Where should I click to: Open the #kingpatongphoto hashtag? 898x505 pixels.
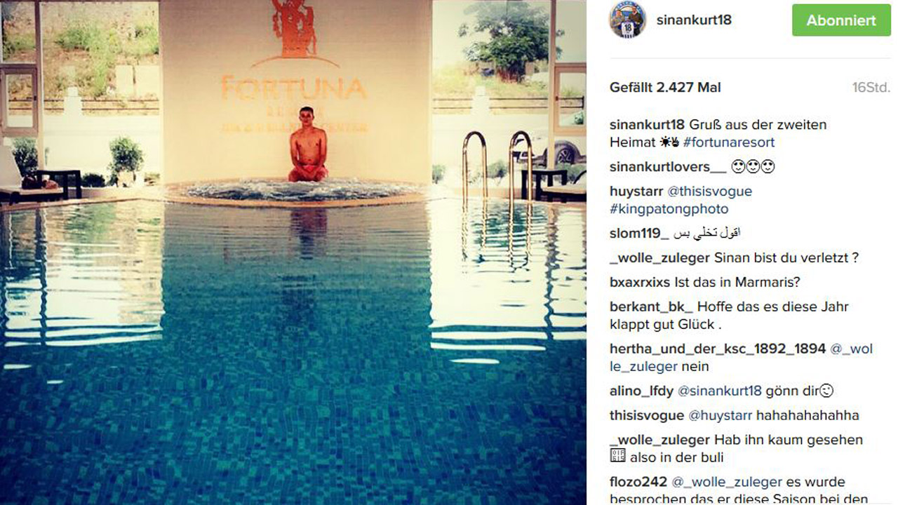pos(669,209)
